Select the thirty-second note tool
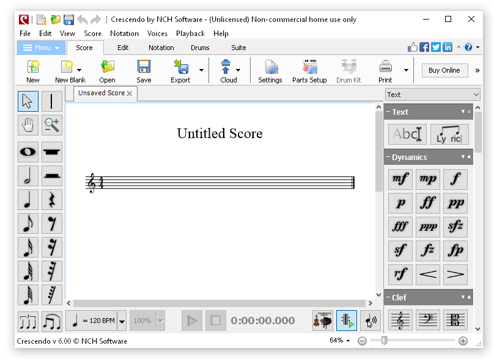The width and height of the screenshot is (494, 359). coord(28,271)
